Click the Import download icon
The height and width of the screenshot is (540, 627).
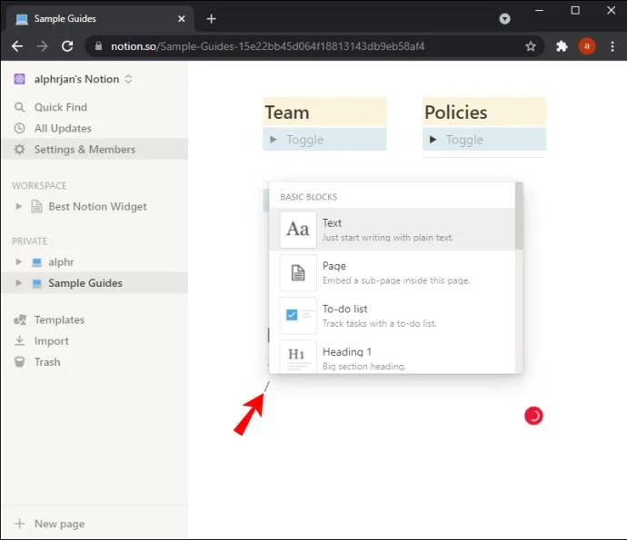[20, 340]
